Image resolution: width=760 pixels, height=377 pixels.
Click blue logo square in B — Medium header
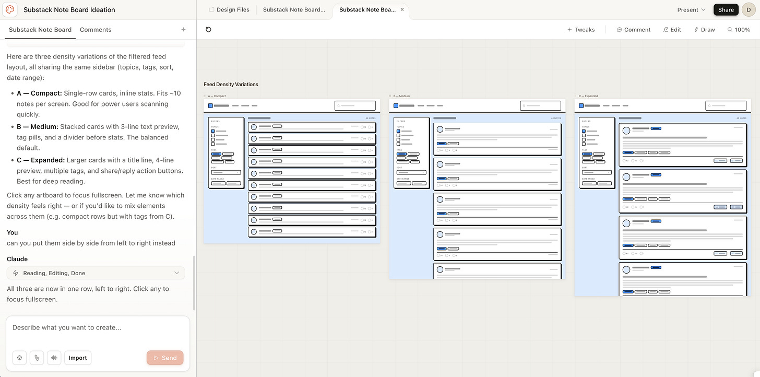396,105
